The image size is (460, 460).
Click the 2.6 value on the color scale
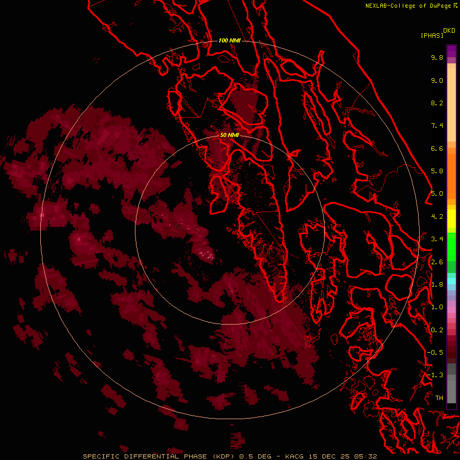pyautogui.click(x=437, y=262)
